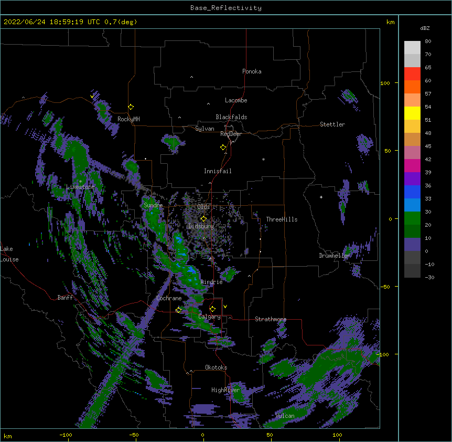
Task: Click the yellow marker near RockyMH
Action: click(x=131, y=107)
